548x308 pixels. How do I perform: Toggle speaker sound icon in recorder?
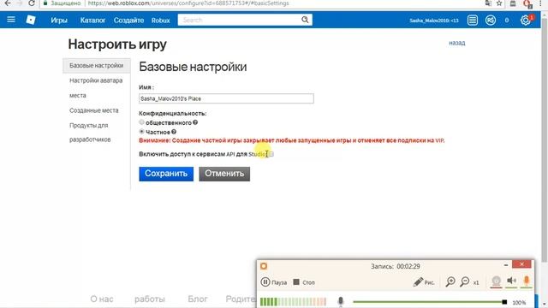click(x=511, y=281)
